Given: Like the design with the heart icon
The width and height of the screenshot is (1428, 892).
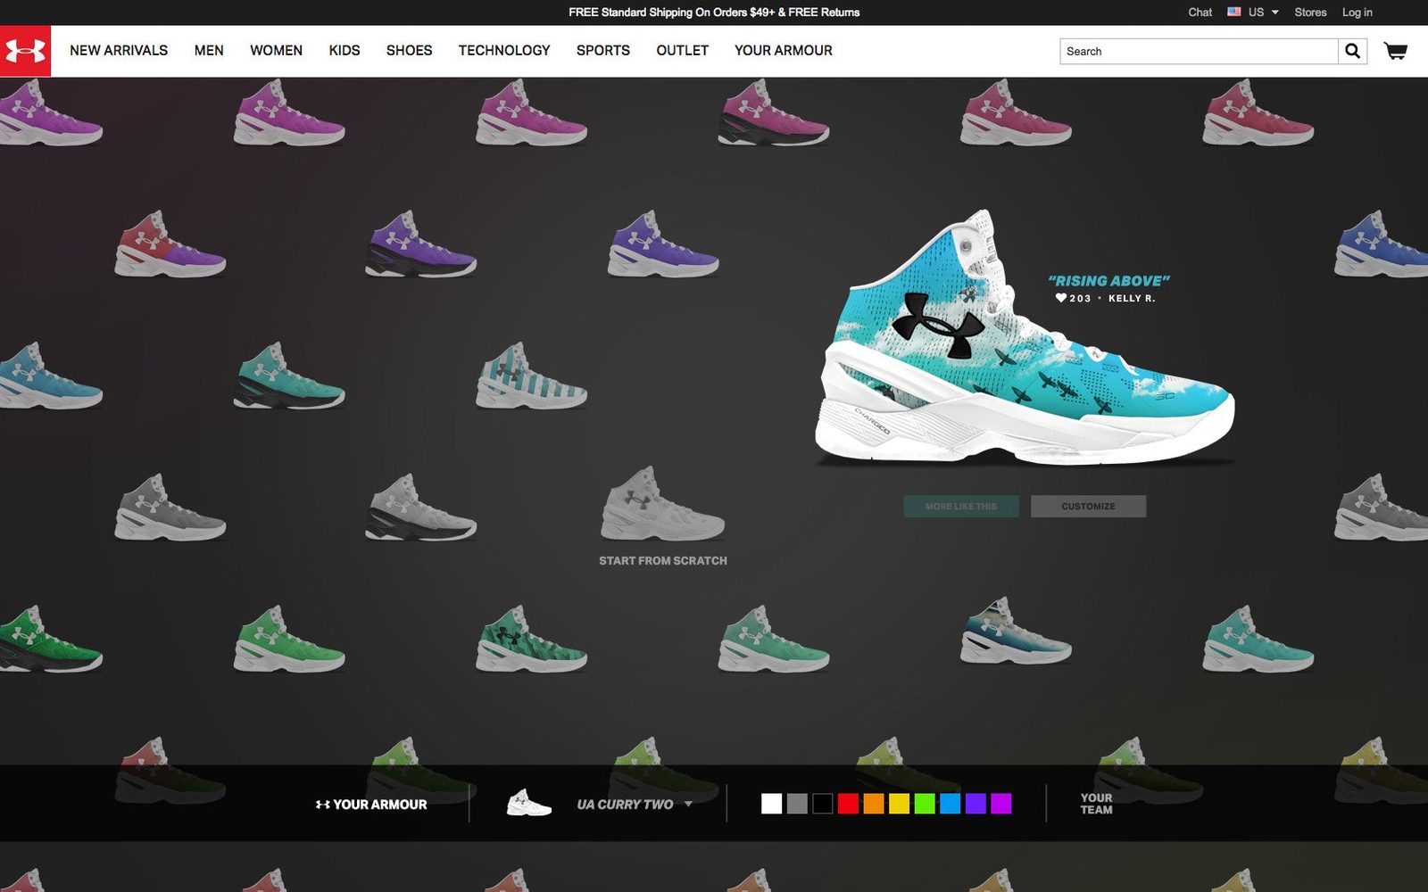Looking at the screenshot, I should (x=1061, y=298).
